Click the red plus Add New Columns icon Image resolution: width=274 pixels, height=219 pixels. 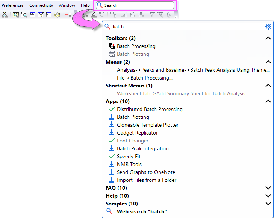pyautogui.click(x=68, y=15)
